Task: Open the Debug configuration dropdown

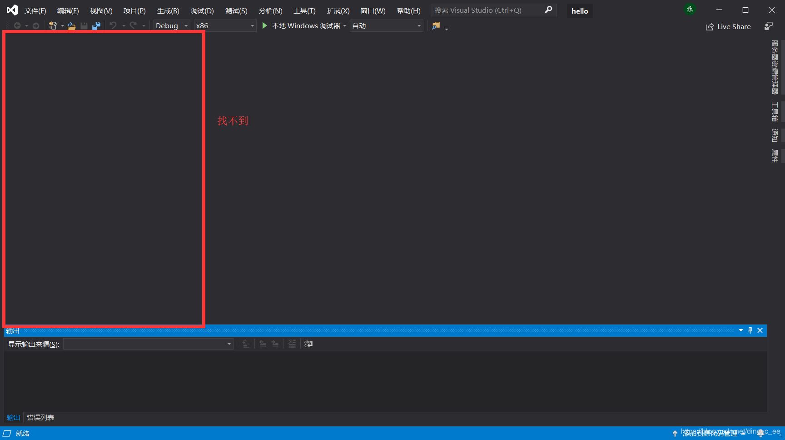Action: [171, 26]
